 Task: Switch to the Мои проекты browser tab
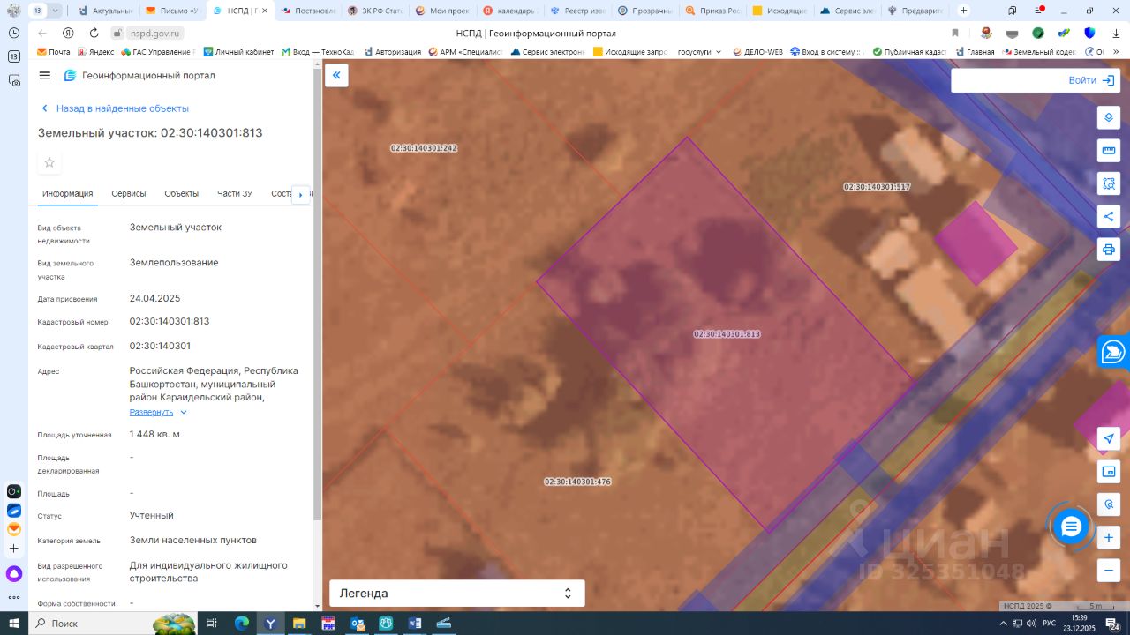coord(443,11)
